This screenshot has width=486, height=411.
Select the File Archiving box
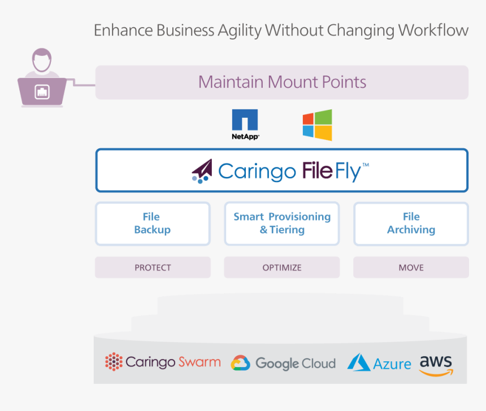[411, 223]
